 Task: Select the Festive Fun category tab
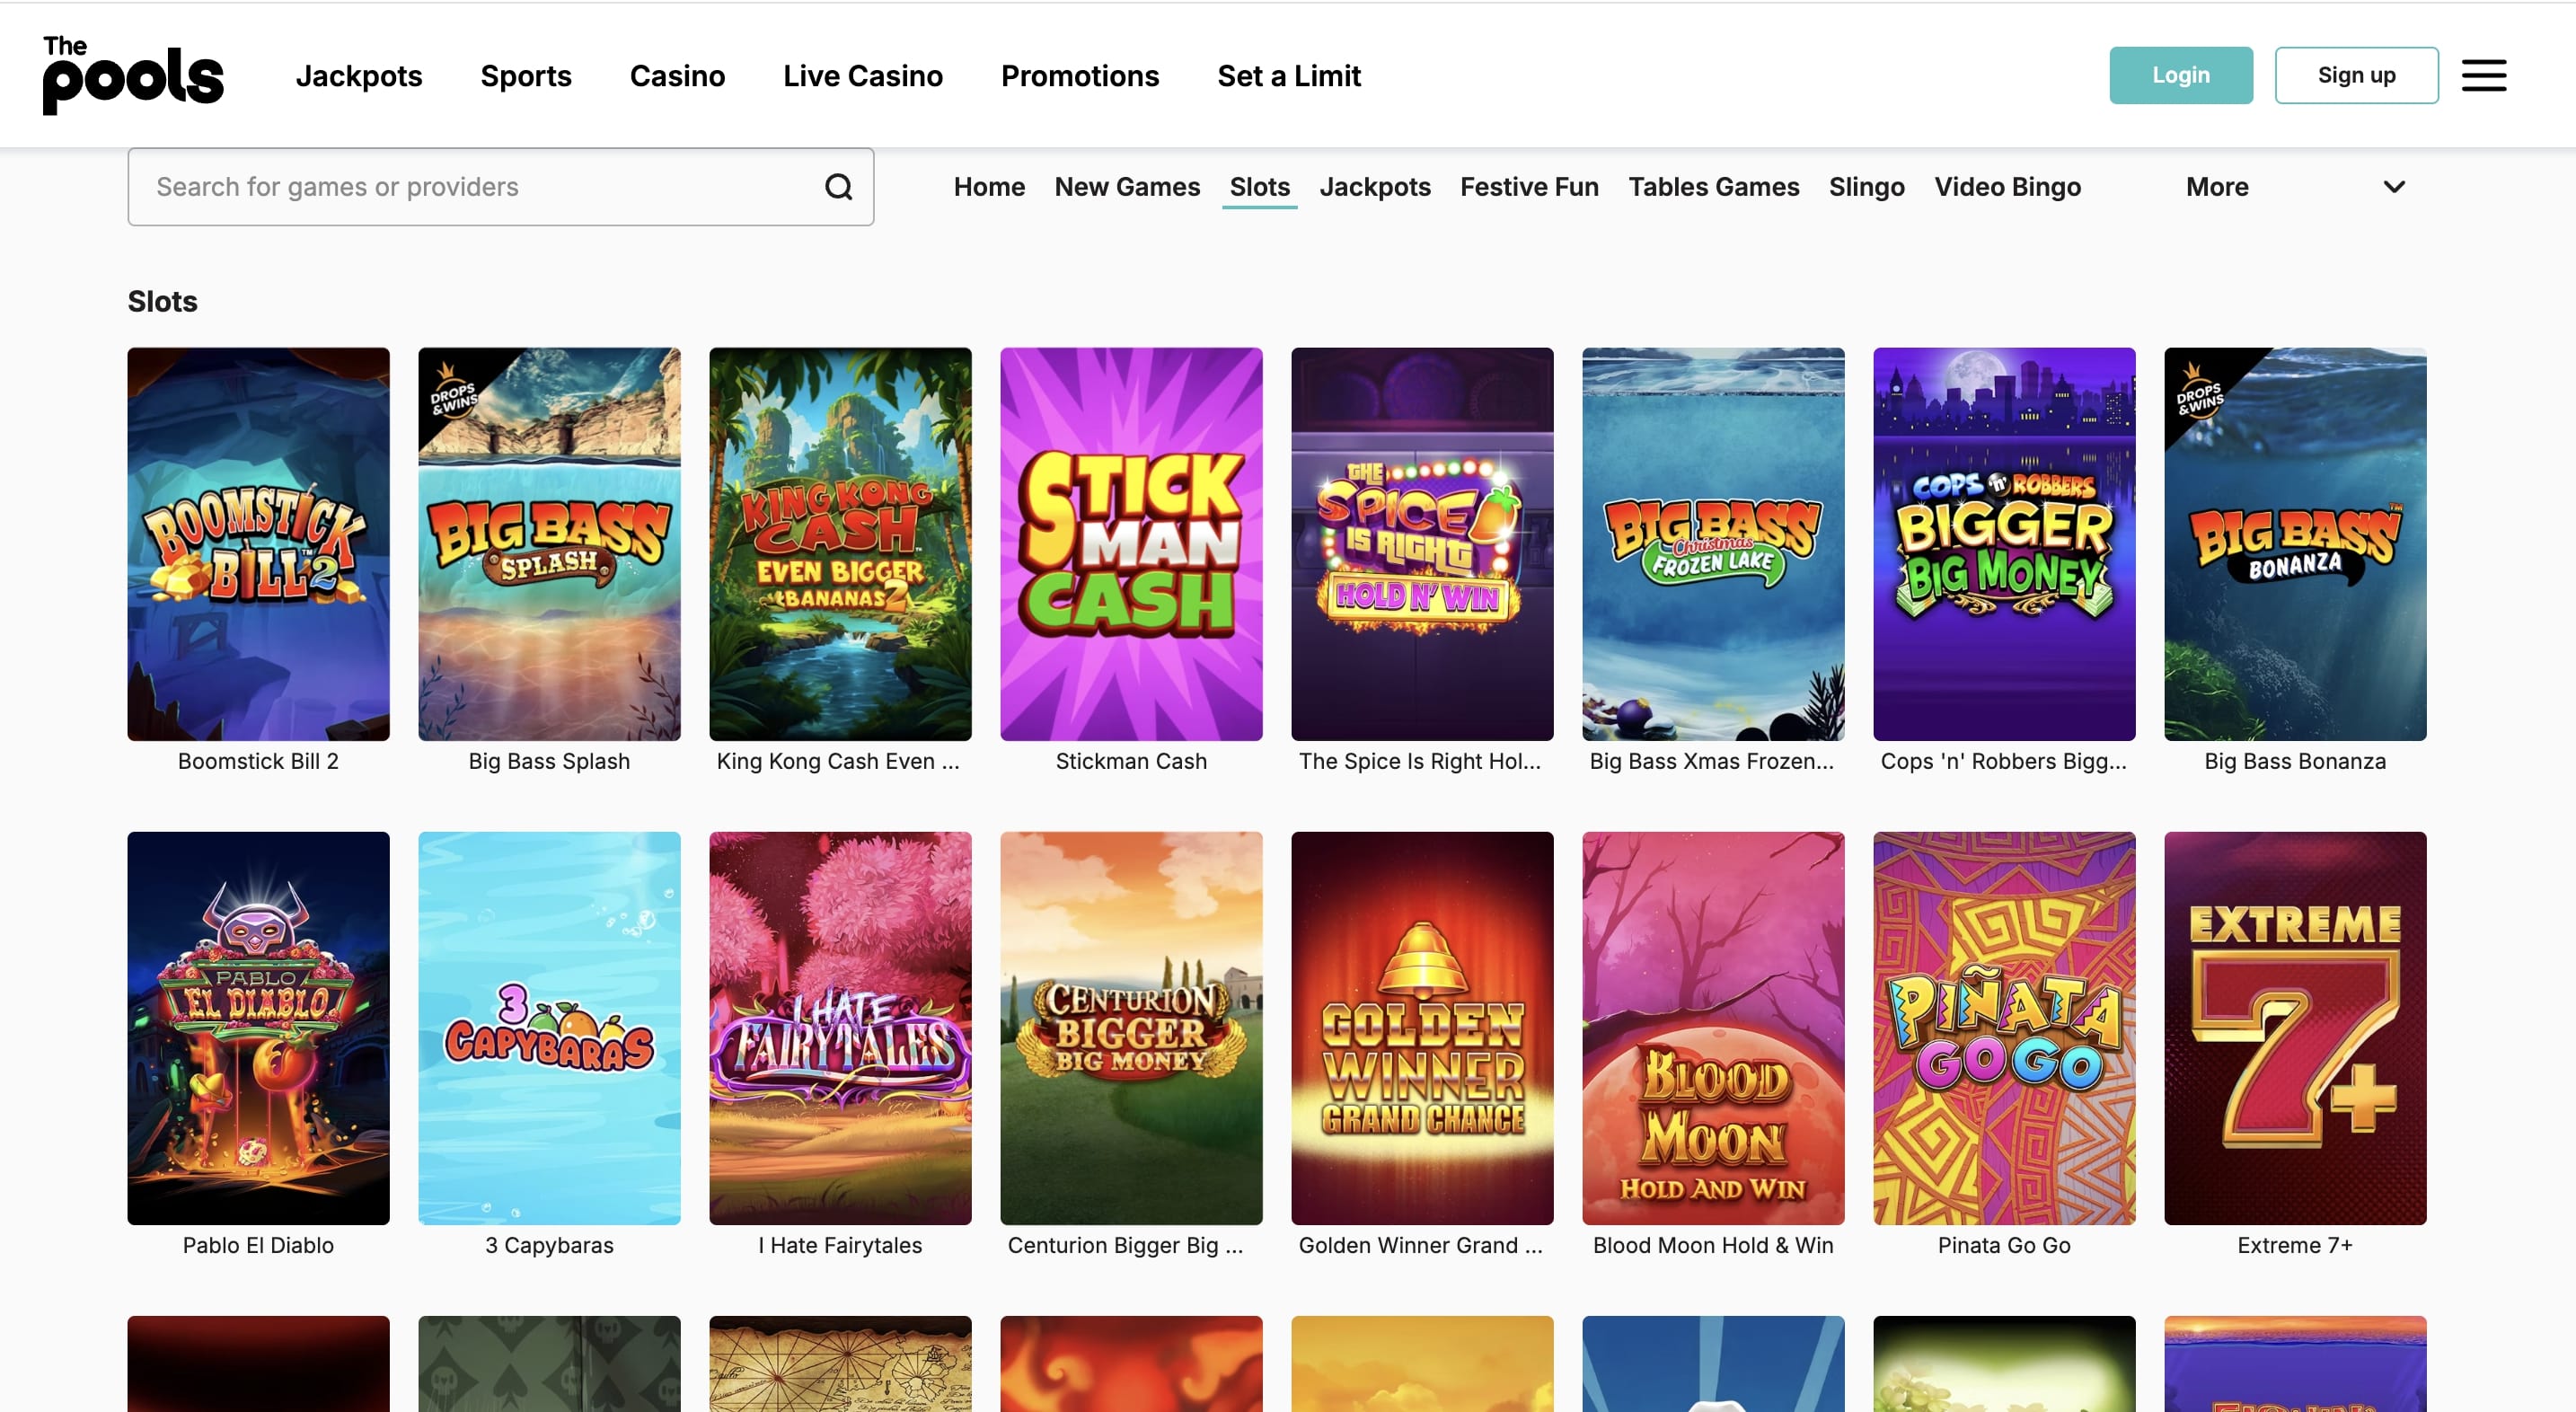(1529, 187)
